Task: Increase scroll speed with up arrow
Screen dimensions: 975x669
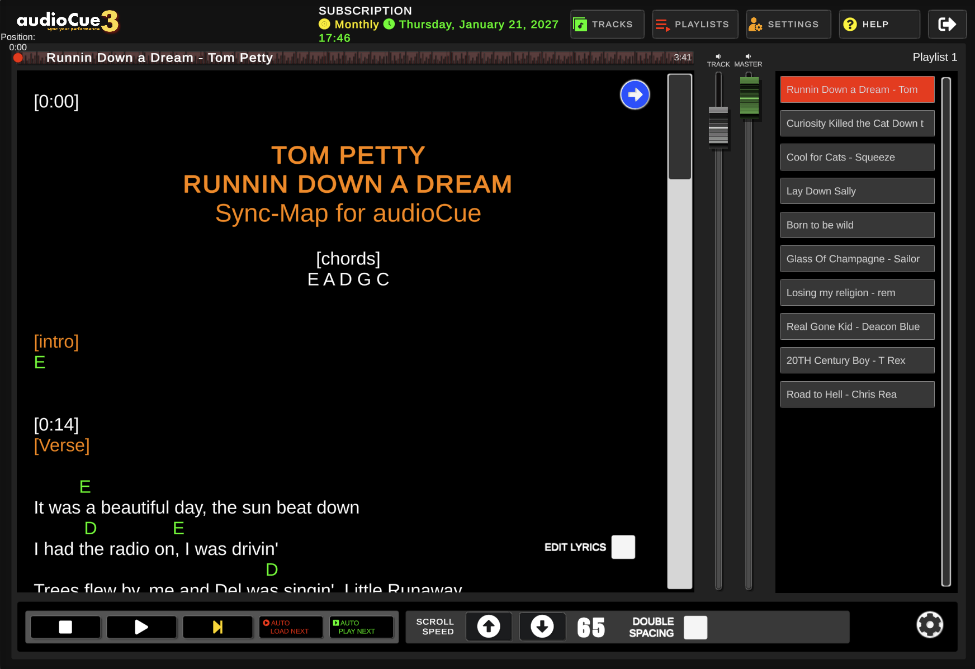Action: 489,627
